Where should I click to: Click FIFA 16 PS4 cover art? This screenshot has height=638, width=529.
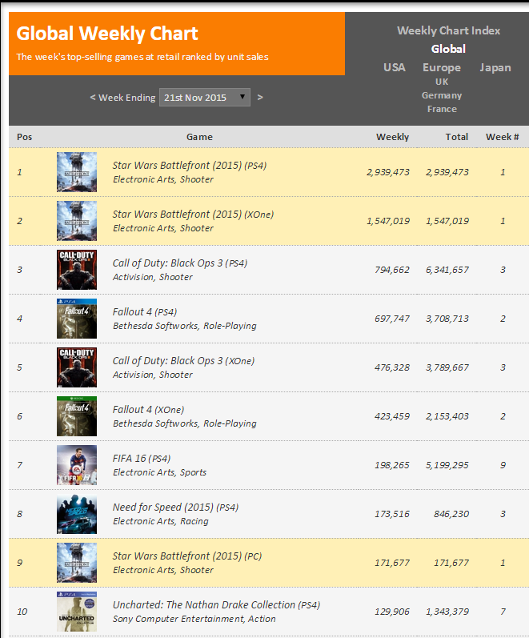point(77,465)
